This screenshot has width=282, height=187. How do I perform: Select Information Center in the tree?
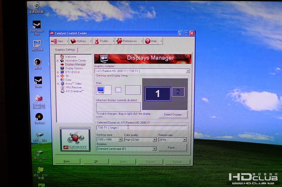point(75,60)
